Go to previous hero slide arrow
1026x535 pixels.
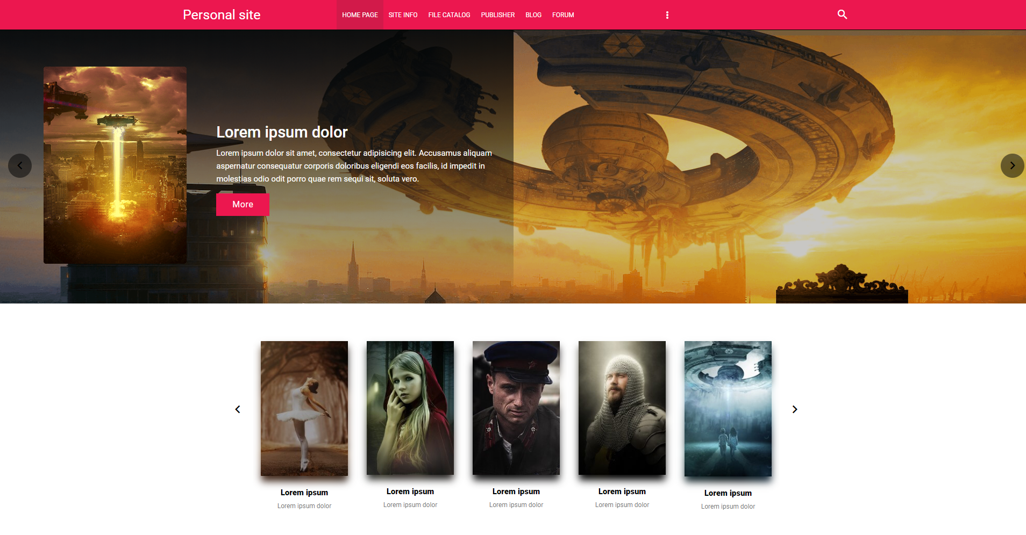point(20,165)
